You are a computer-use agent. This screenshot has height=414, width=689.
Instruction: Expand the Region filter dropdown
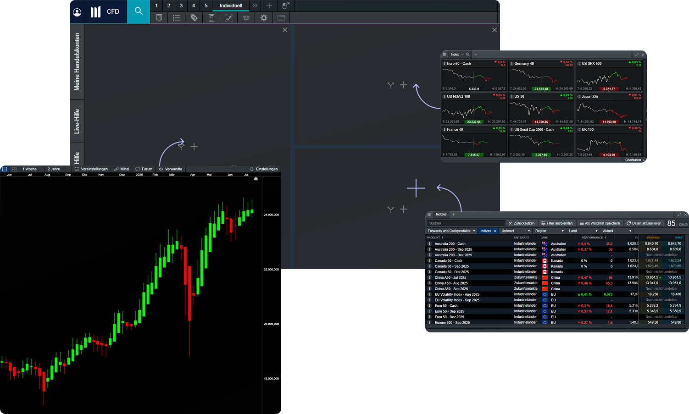coord(549,231)
